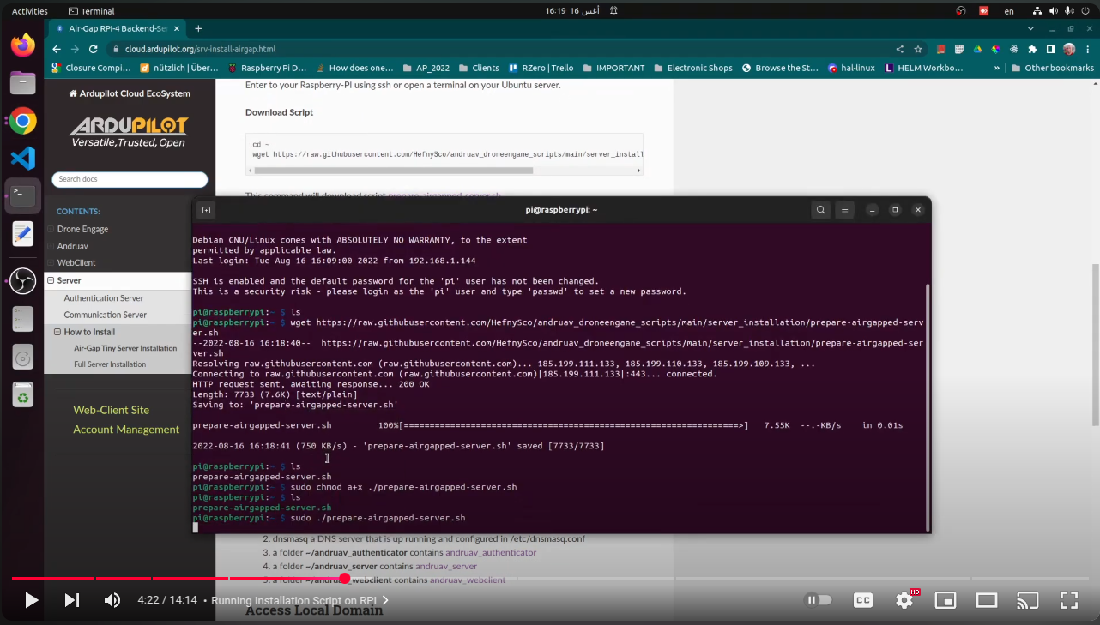1100x625 pixels.
Task: Open text editor from the dock
Action: (x=23, y=233)
